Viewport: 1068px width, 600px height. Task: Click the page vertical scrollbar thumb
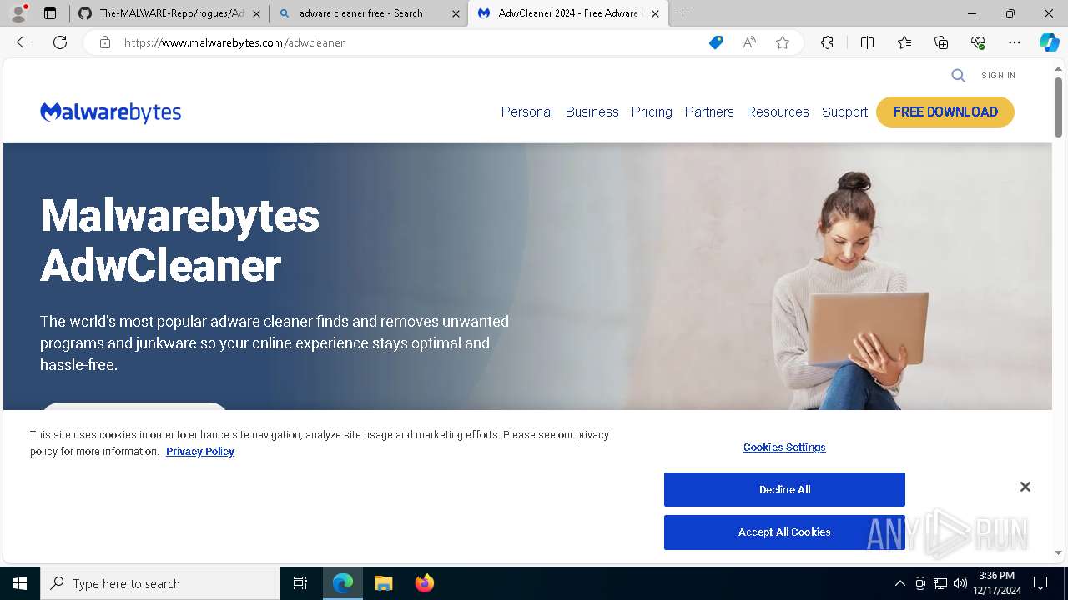pos(1058,107)
